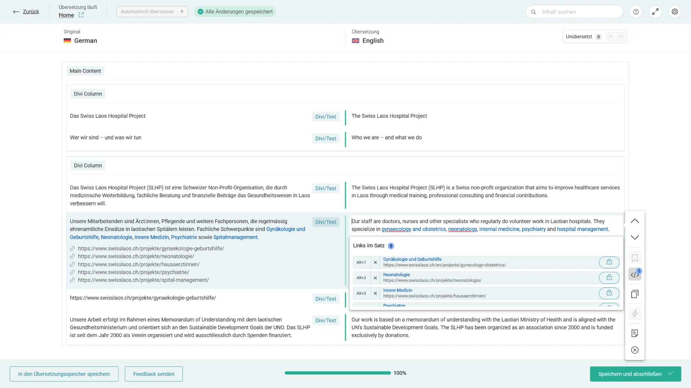Click the 'Alle Änderungen gespeichert' status badge
This screenshot has width=691, height=388.
pyautogui.click(x=235, y=12)
